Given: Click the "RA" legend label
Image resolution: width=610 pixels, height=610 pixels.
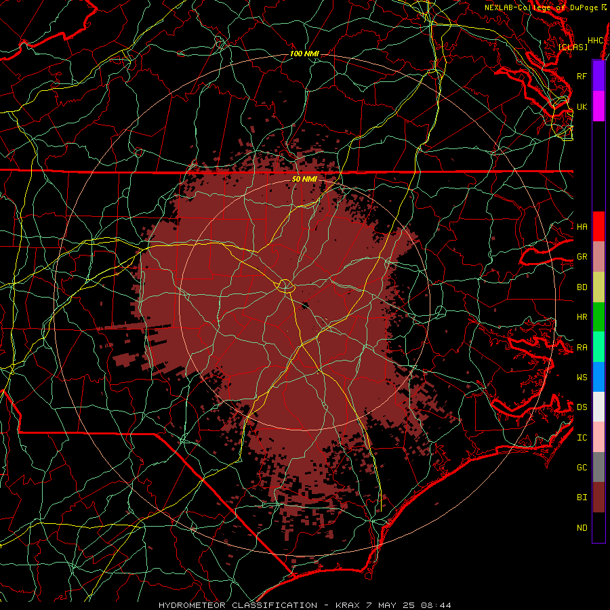Looking at the screenshot, I should [582, 347].
